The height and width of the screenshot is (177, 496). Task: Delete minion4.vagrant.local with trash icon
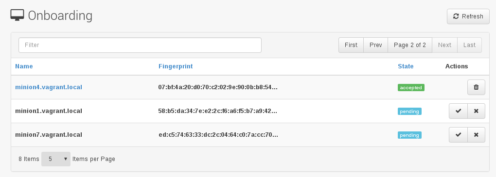[x=476, y=87]
